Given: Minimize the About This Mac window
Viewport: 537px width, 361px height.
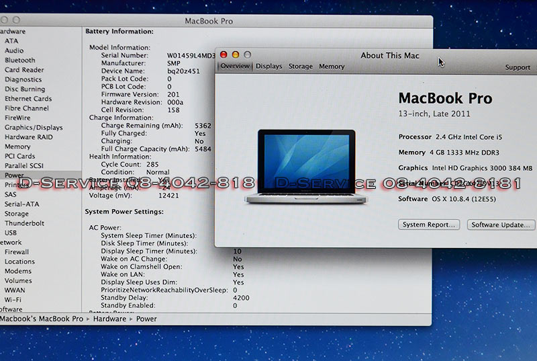Looking at the screenshot, I should (x=236, y=54).
